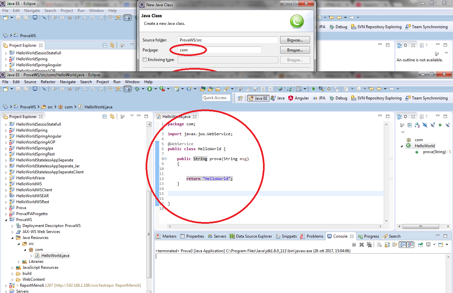Expand the HelloWorldWS project

click(6, 184)
